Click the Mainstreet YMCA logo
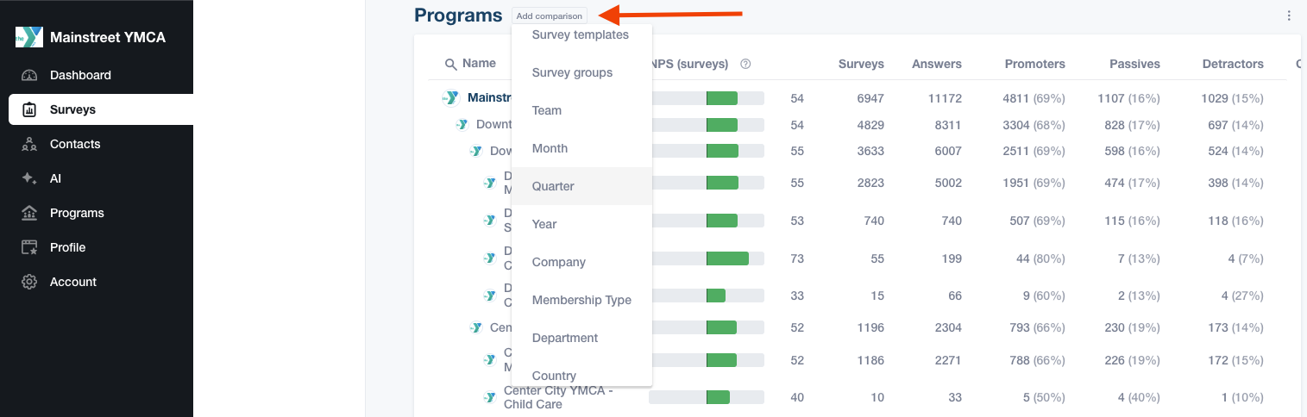 (x=29, y=37)
